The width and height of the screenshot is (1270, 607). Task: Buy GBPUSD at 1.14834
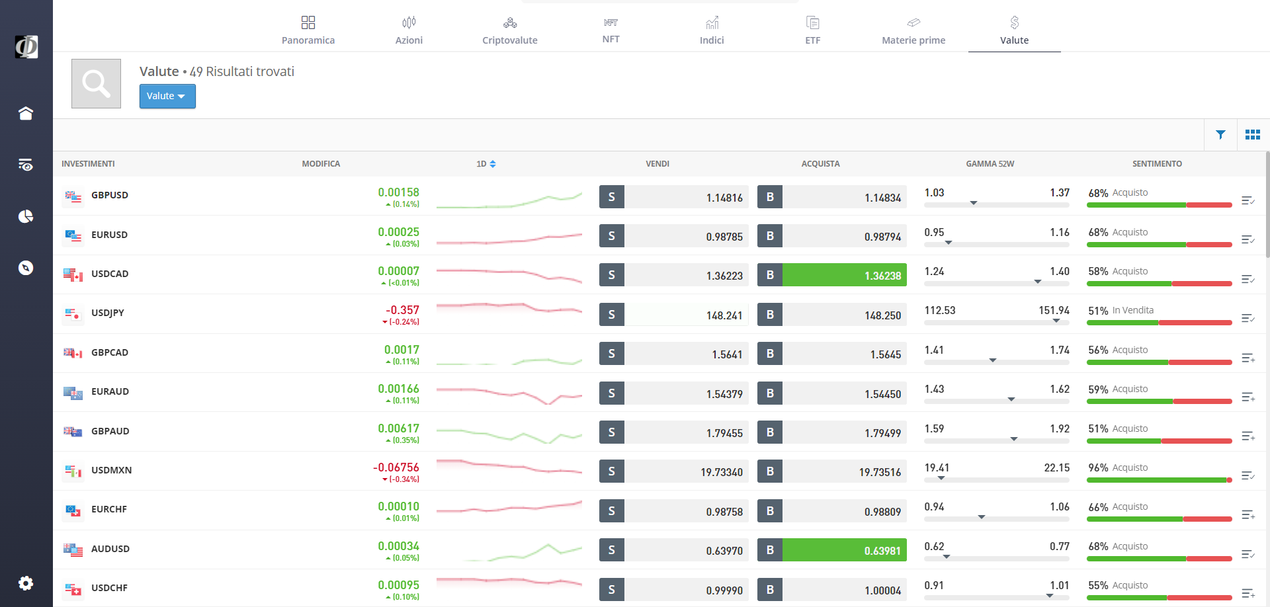[832, 197]
